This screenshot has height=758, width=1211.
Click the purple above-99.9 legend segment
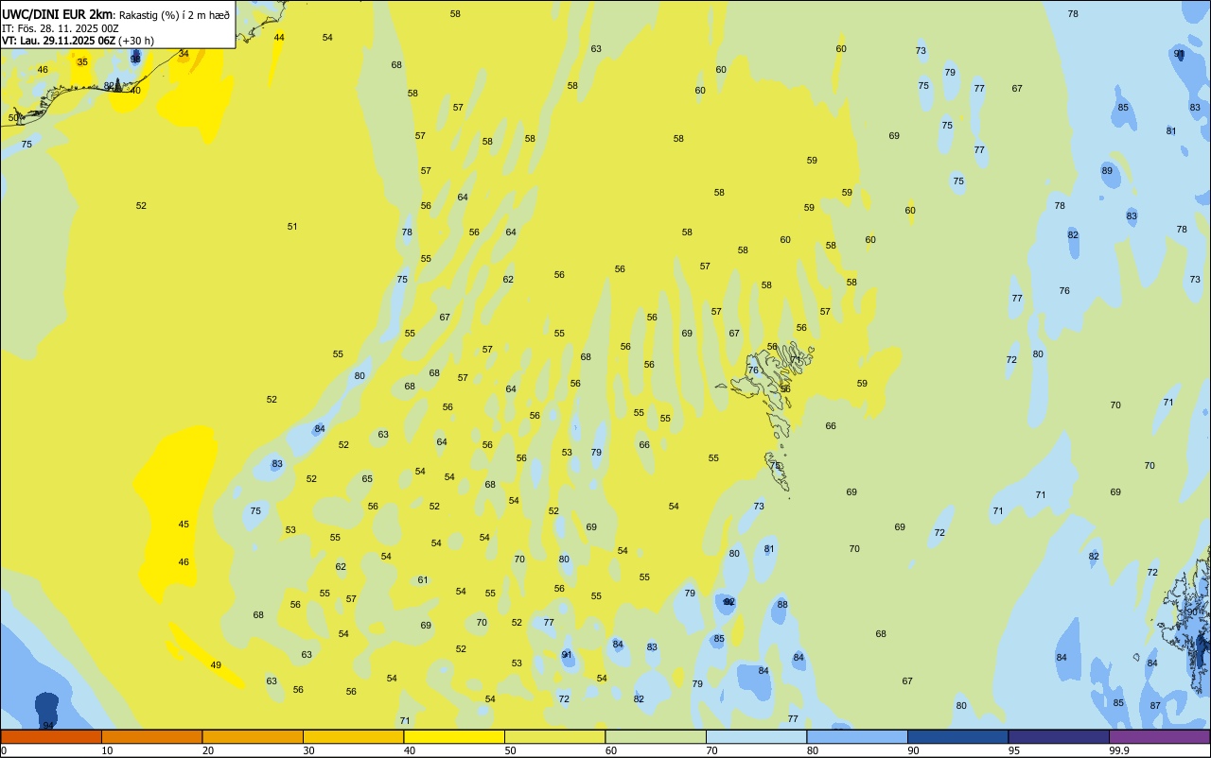point(1159,736)
